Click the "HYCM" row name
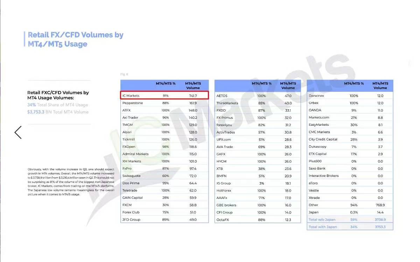Image resolution: width=420 pixels, height=262 pixels. point(221,161)
